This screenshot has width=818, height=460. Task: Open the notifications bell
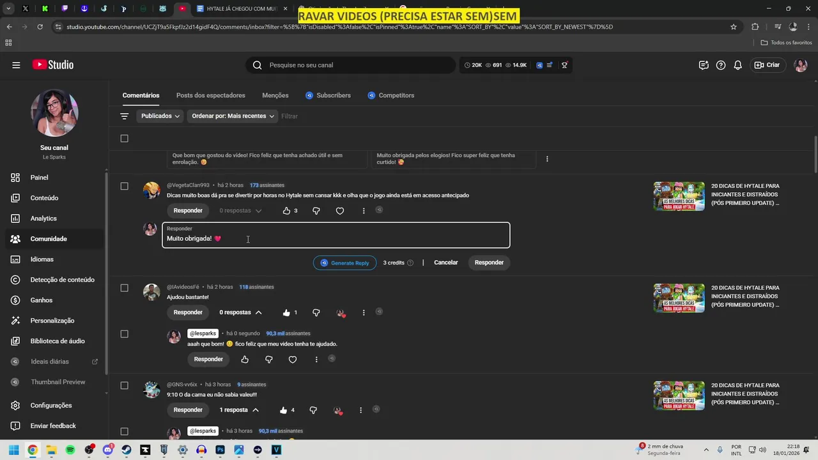click(737, 65)
